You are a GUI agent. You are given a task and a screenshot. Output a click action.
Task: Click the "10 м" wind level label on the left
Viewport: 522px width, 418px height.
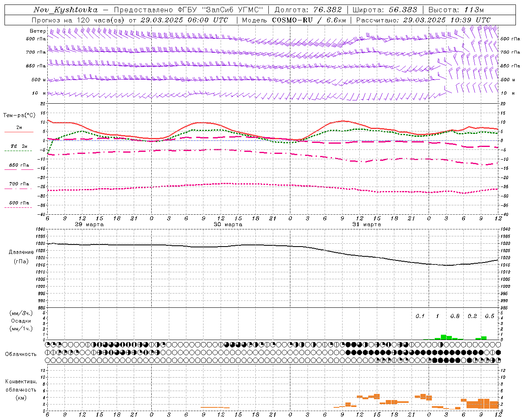(x=40, y=93)
